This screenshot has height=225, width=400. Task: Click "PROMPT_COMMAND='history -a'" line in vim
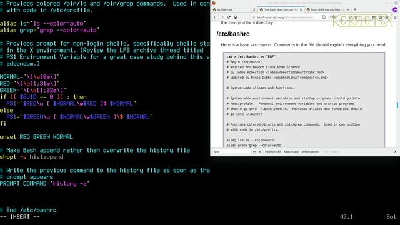point(44,183)
